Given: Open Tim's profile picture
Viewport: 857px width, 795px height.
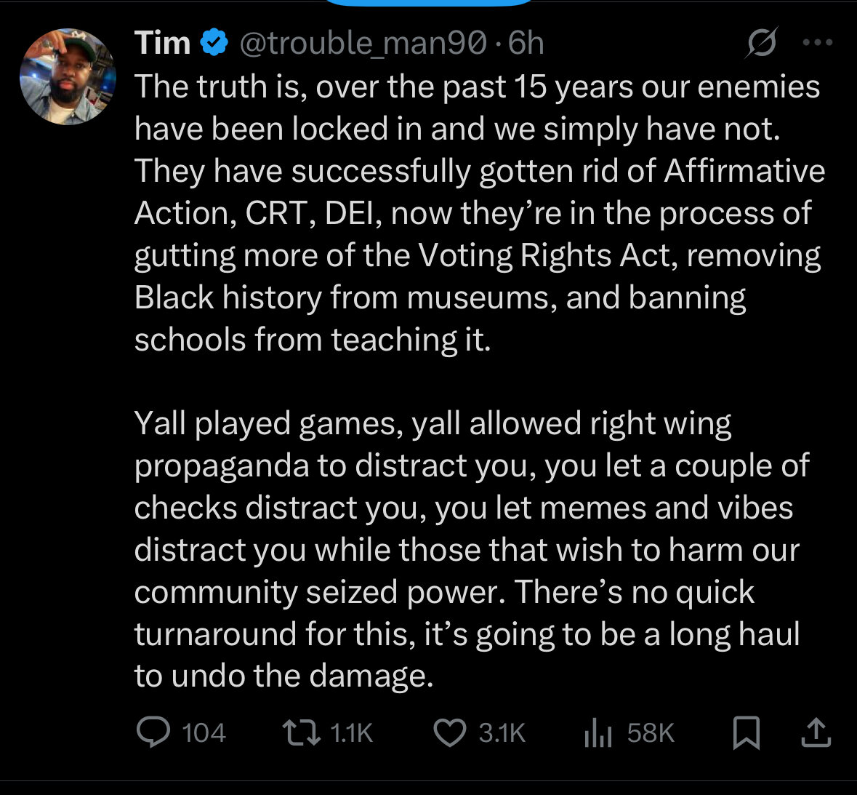Looking at the screenshot, I should click(68, 76).
